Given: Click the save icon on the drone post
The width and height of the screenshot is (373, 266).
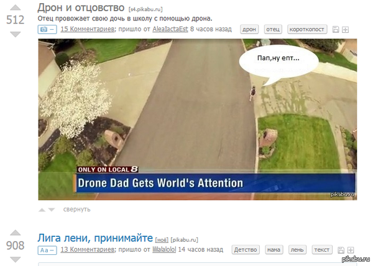Looking at the screenshot, I should [336, 30].
